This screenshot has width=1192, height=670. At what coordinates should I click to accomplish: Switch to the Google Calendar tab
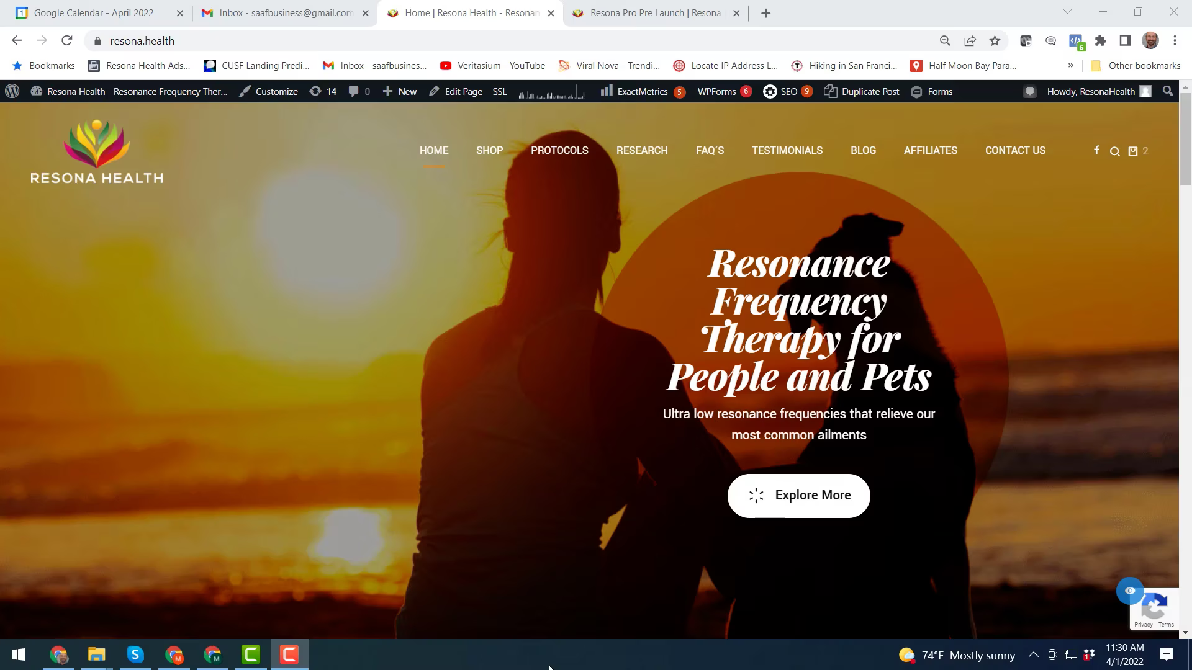pyautogui.click(x=93, y=13)
